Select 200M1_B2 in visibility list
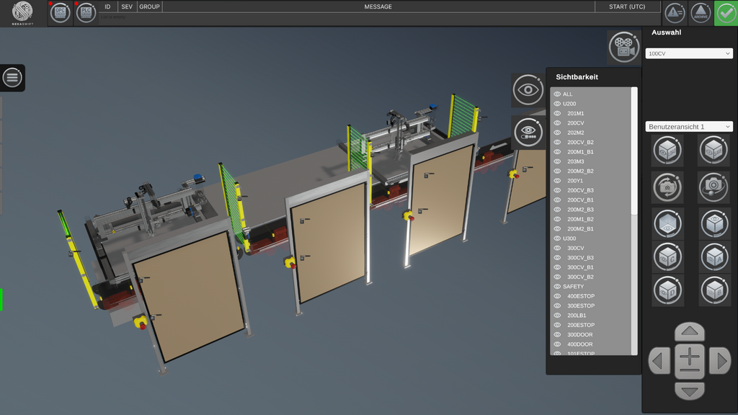The image size is (738, 415). point(580,219)
